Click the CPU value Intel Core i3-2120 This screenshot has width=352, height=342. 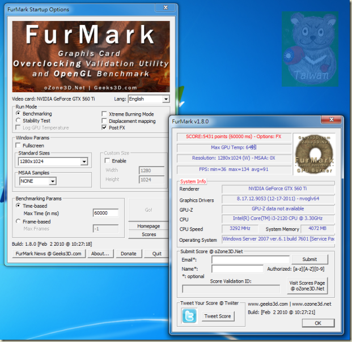(278, 219)
